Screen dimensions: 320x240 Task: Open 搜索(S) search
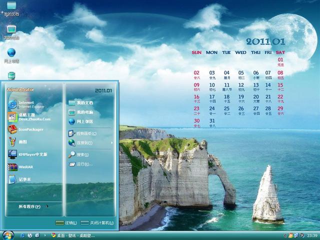78,154
